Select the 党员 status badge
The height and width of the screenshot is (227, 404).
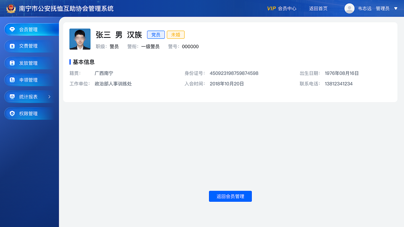[156, 35]
